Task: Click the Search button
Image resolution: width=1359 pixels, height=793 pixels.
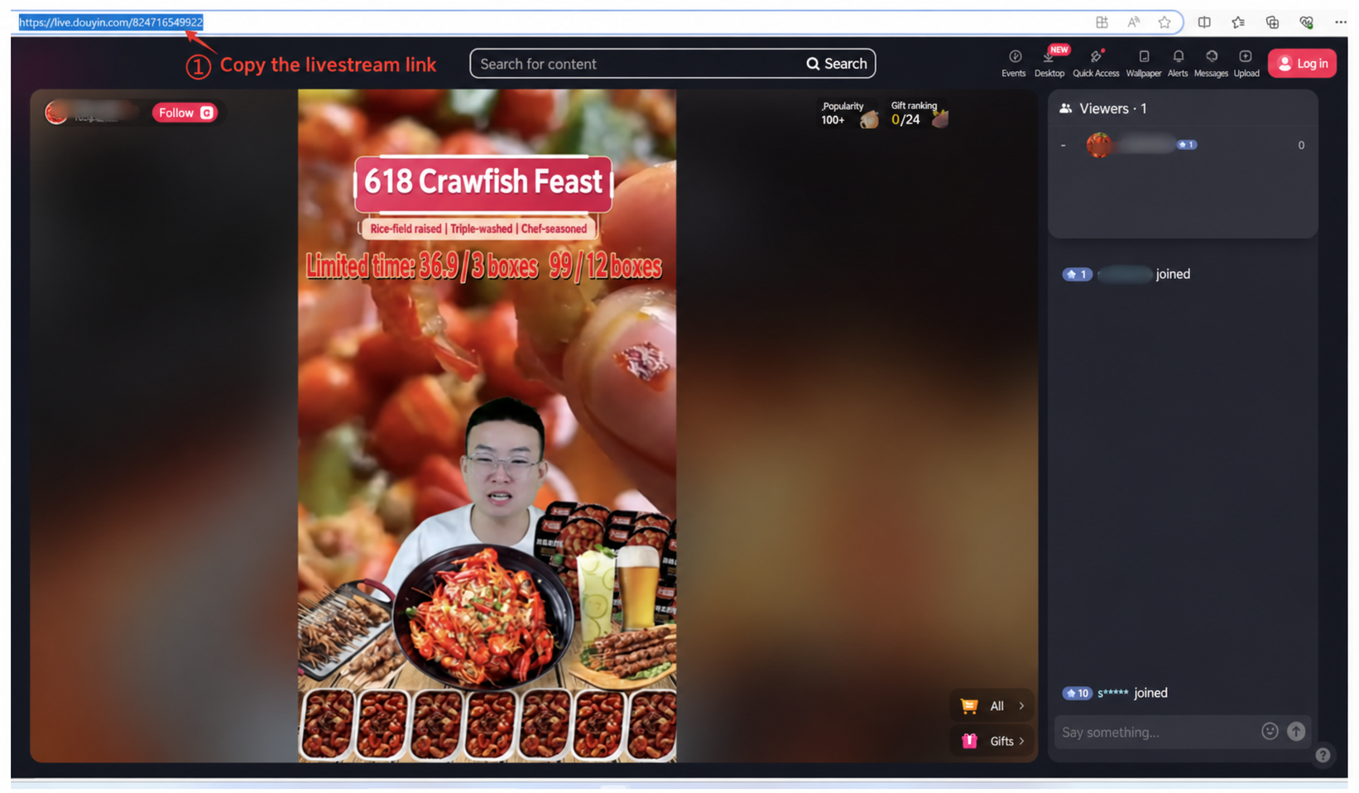Action: click(x=837, y=64)
